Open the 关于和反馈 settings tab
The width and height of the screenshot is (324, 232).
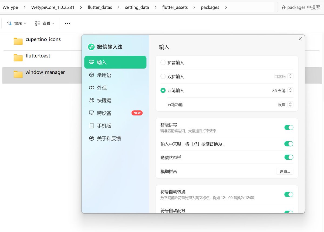115,138
